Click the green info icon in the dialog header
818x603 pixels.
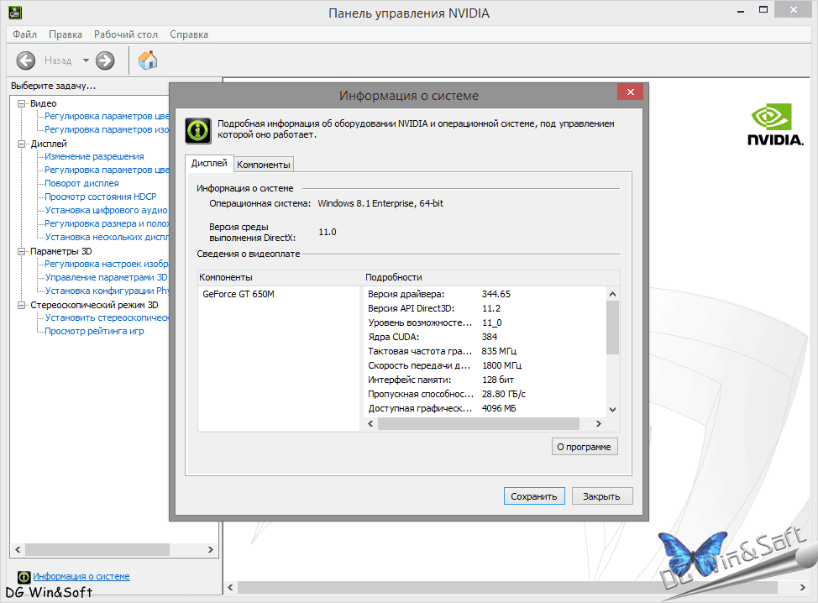198,130
